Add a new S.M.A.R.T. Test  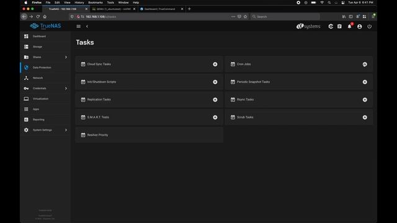click(x=215, y=117)
